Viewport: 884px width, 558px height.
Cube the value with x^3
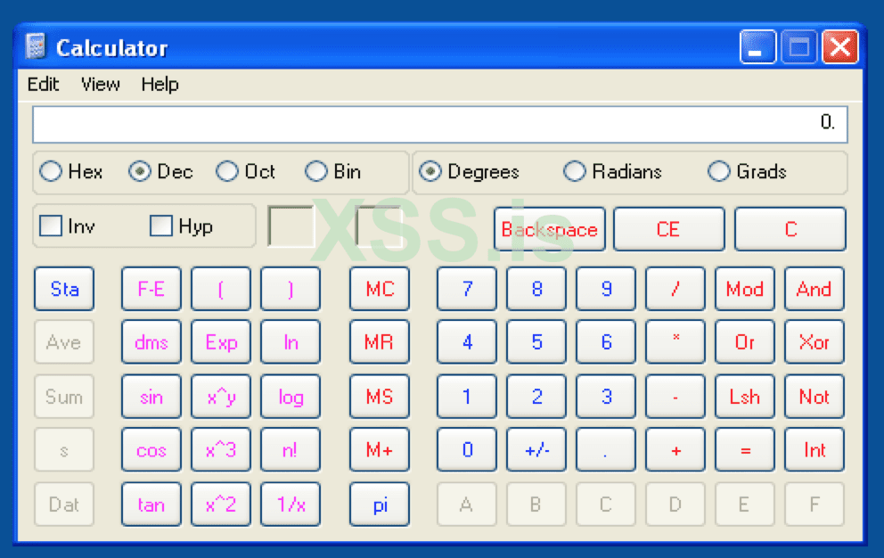point(221,449)
